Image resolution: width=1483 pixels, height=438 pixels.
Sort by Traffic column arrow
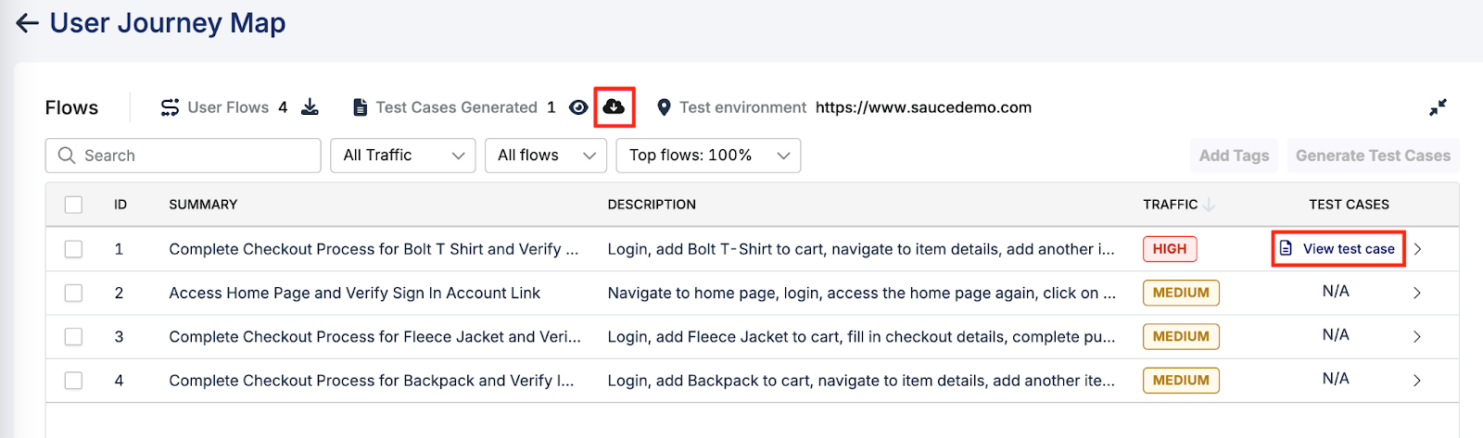click(1210, 205)
